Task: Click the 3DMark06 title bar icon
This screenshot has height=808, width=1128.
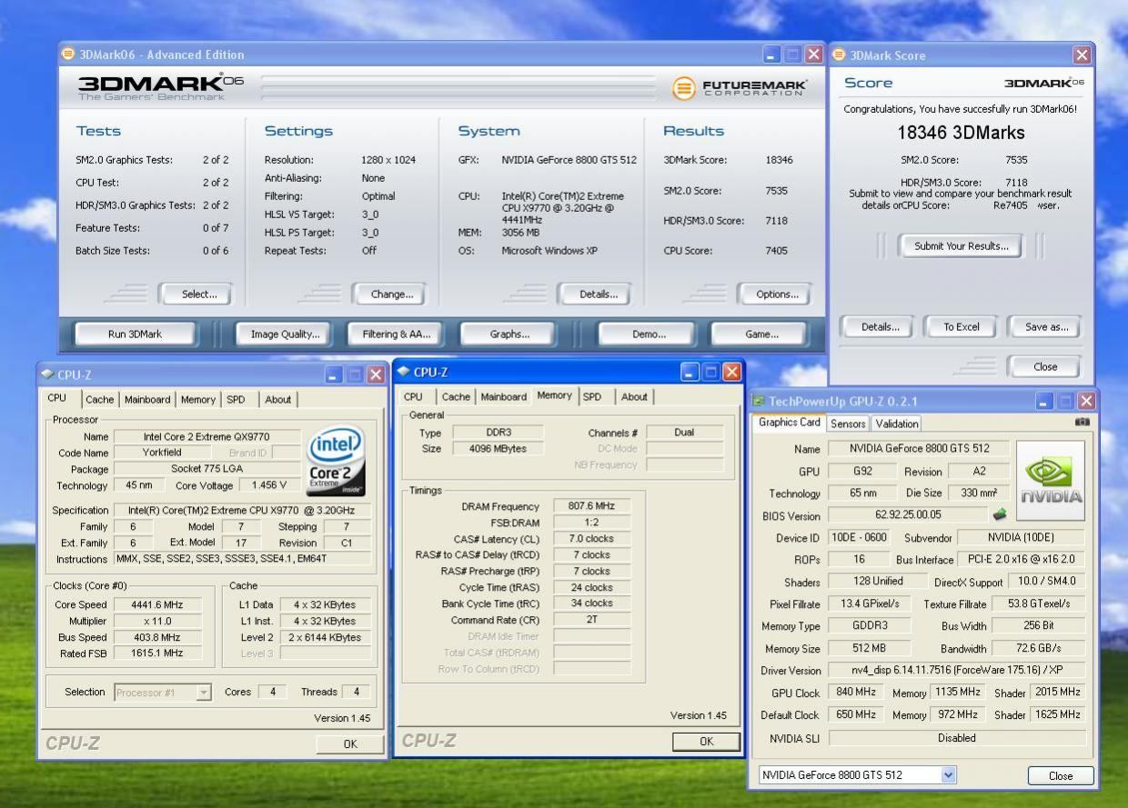Action: click(68, 54)
